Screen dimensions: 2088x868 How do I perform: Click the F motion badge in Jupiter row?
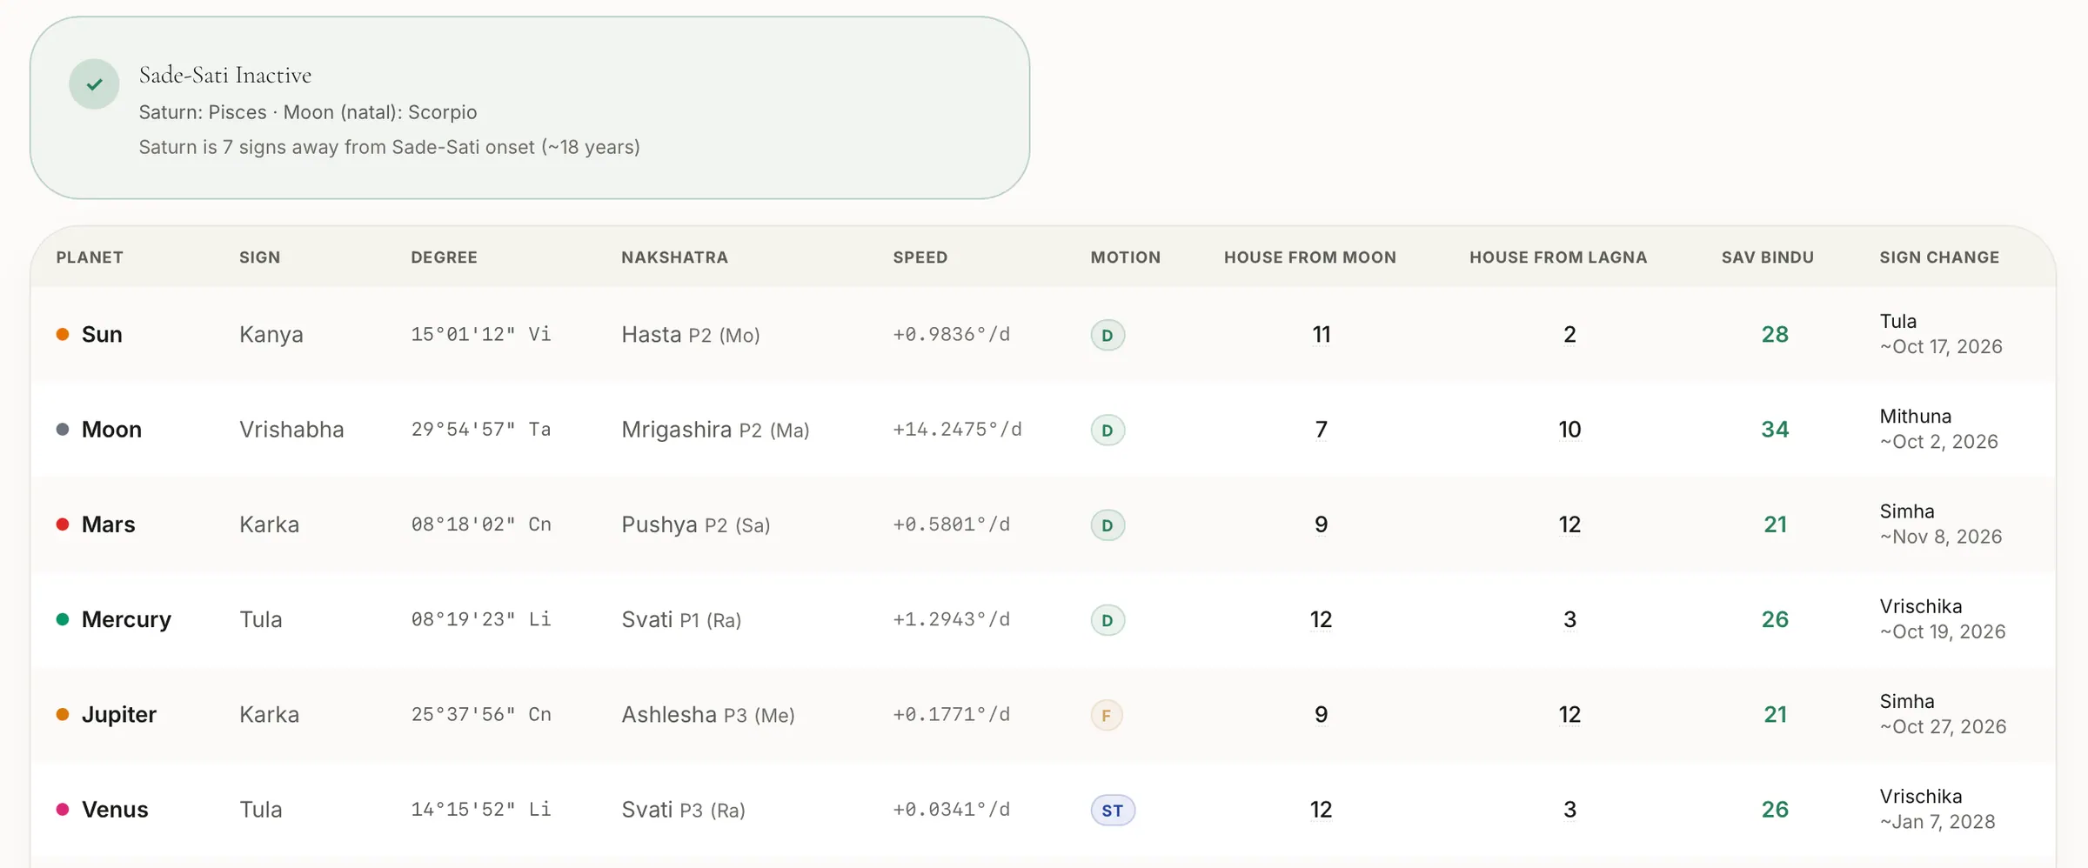tap(1107, 715)
